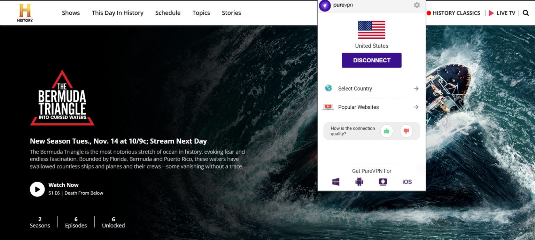Open the Topics menu
This screenshot has height=240, width=535.
201,13
